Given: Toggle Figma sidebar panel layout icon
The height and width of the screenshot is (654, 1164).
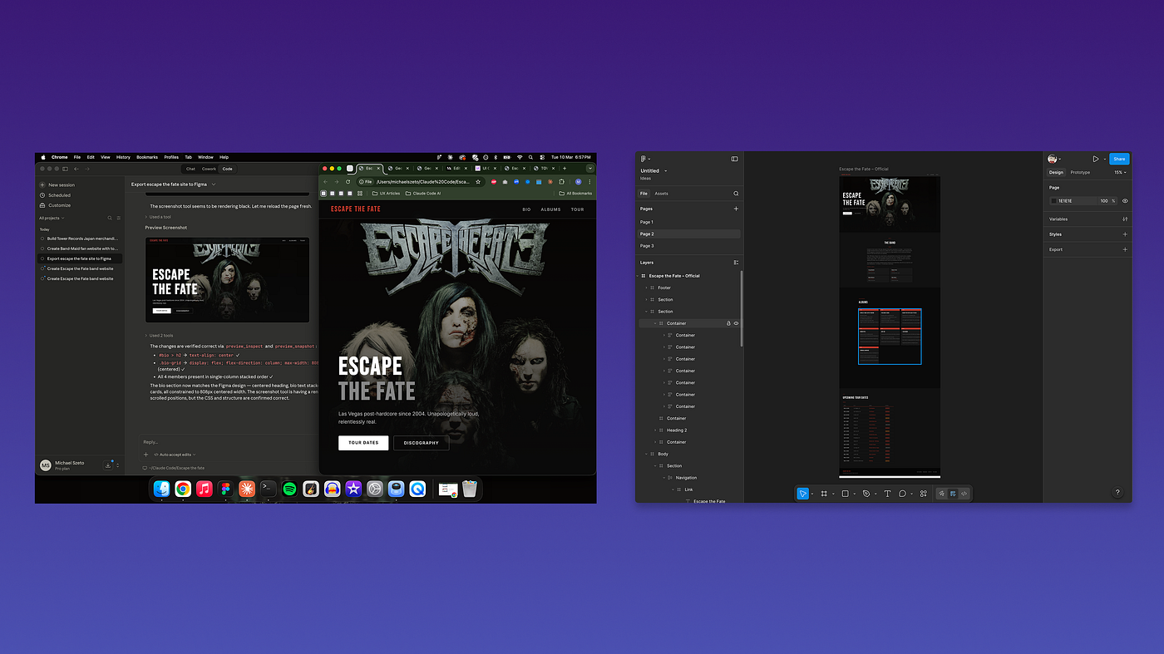Looking at the screenshot, I should coord(734,159).
